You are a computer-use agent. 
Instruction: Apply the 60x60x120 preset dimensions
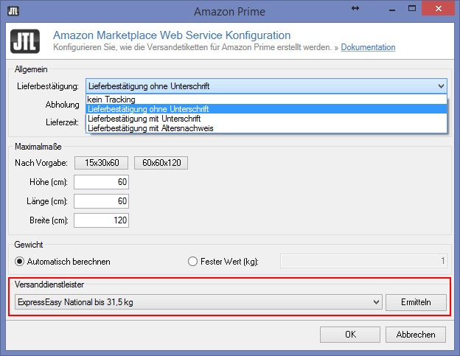162,163
